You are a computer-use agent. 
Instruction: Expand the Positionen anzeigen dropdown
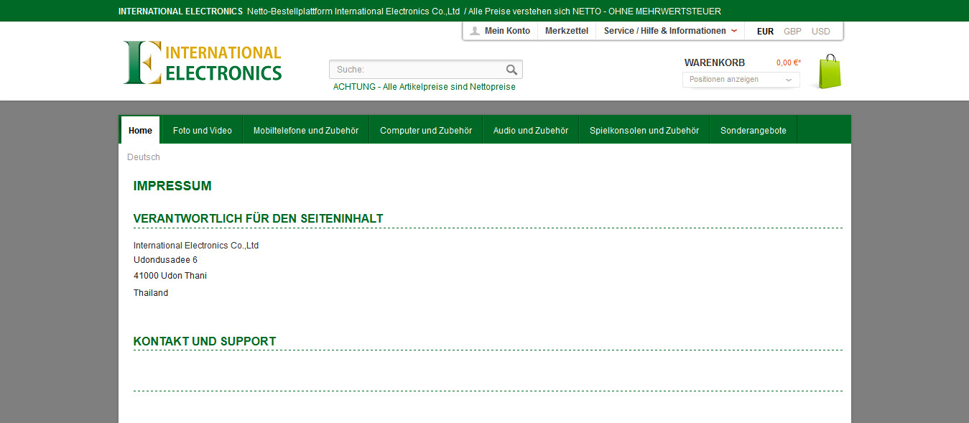741,80
